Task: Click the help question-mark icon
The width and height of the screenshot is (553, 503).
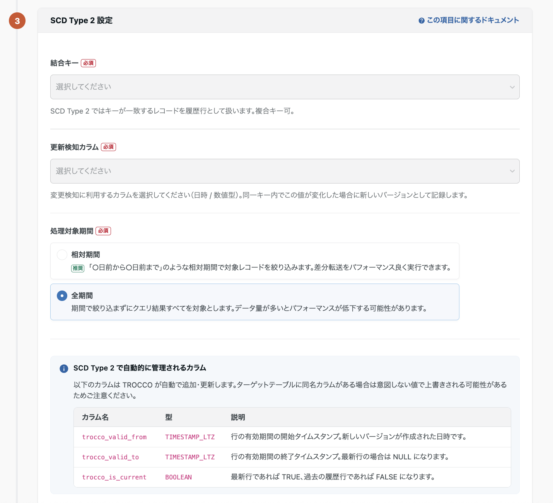Action: 422,20
